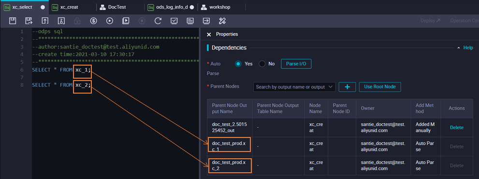Viewport: 479px width, 179px height.
Task: Click the Dependencies section heading
Action: click(229, 48)
